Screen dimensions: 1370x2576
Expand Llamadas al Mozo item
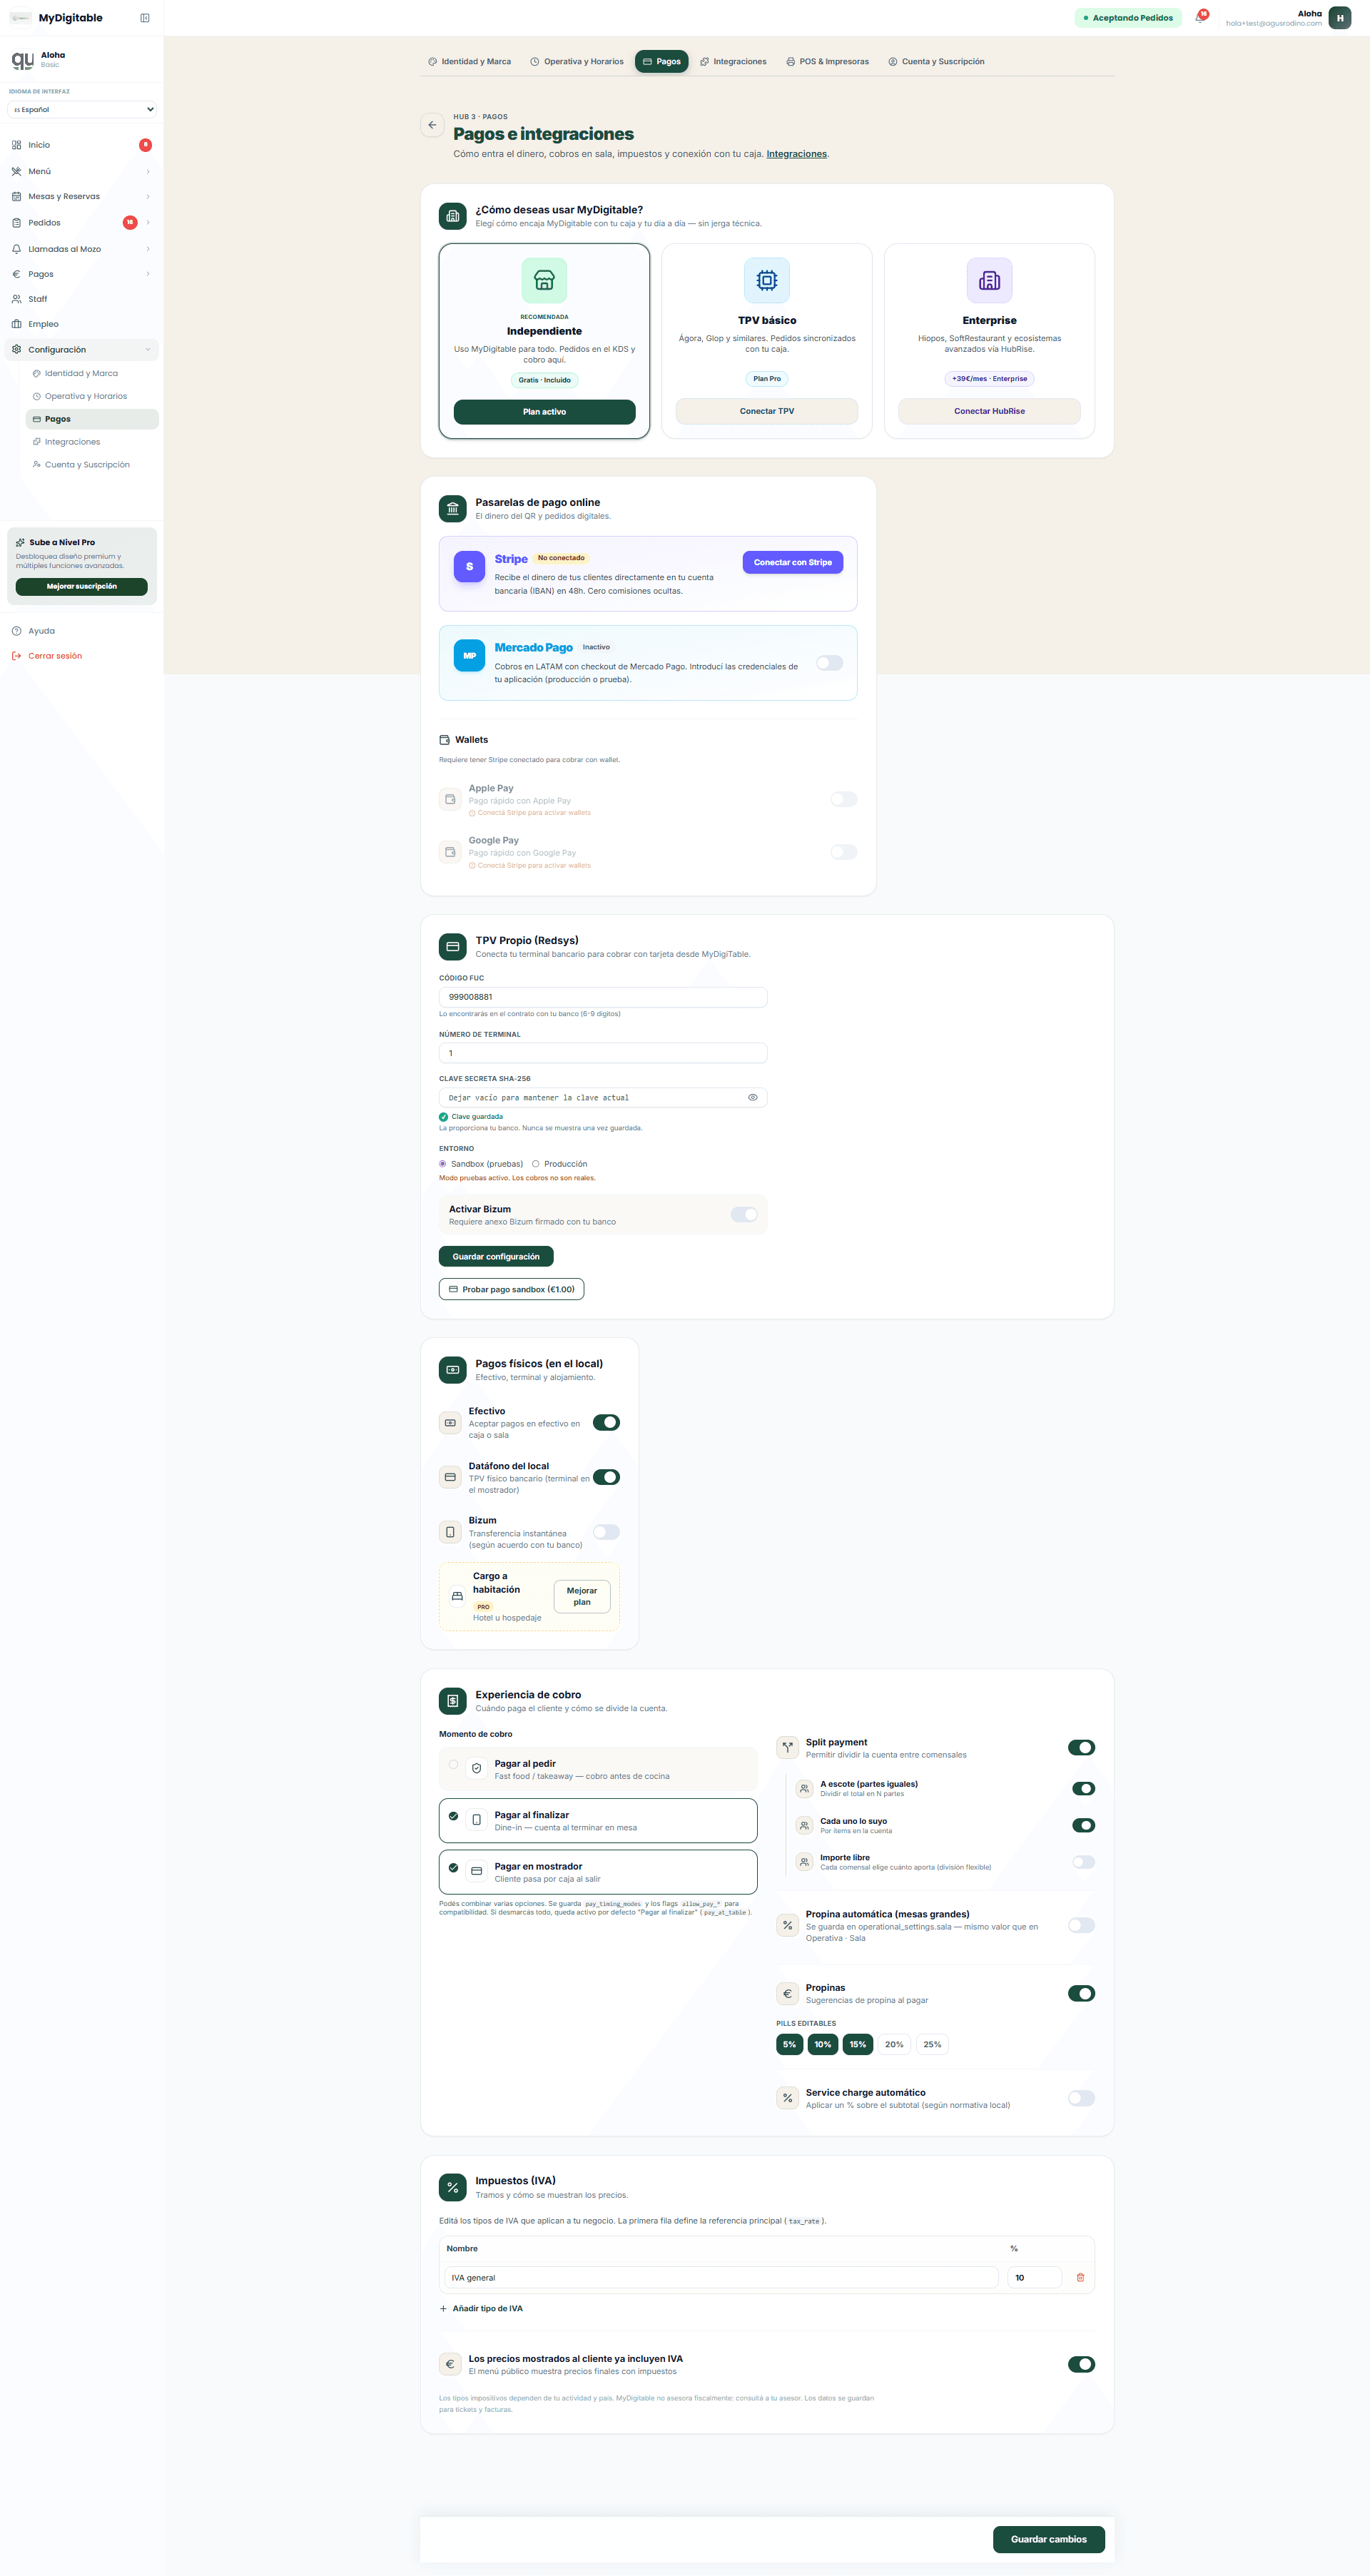point(82,249)
